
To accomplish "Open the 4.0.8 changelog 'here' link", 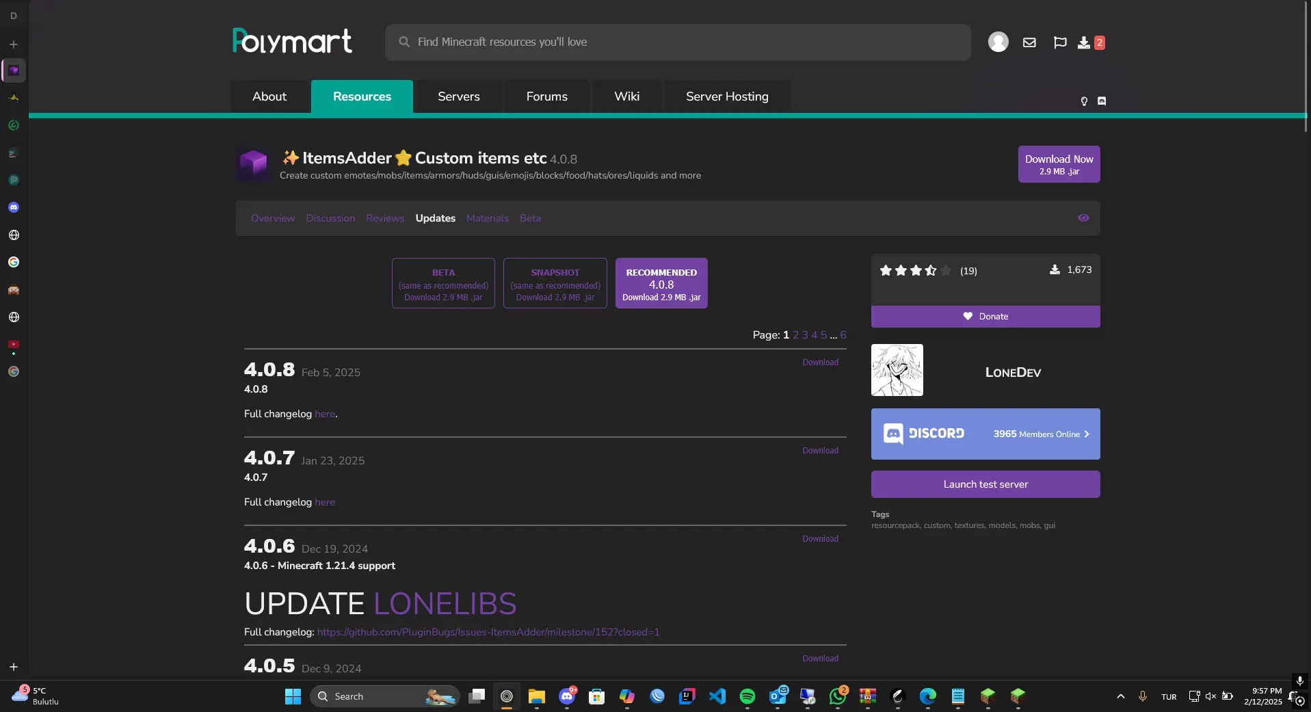I will [x=325, y=414].
